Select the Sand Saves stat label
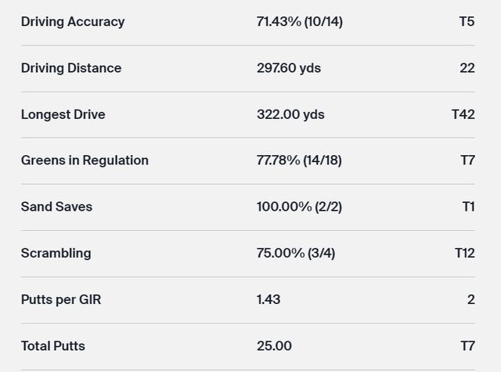Screen dimensions: 501x372 56,207
